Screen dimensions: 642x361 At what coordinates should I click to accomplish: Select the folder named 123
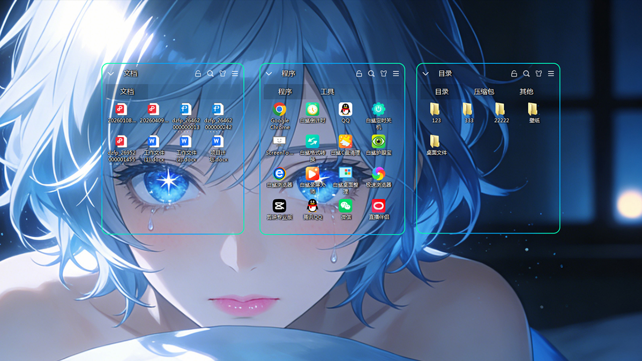click(x=436, y=109)
